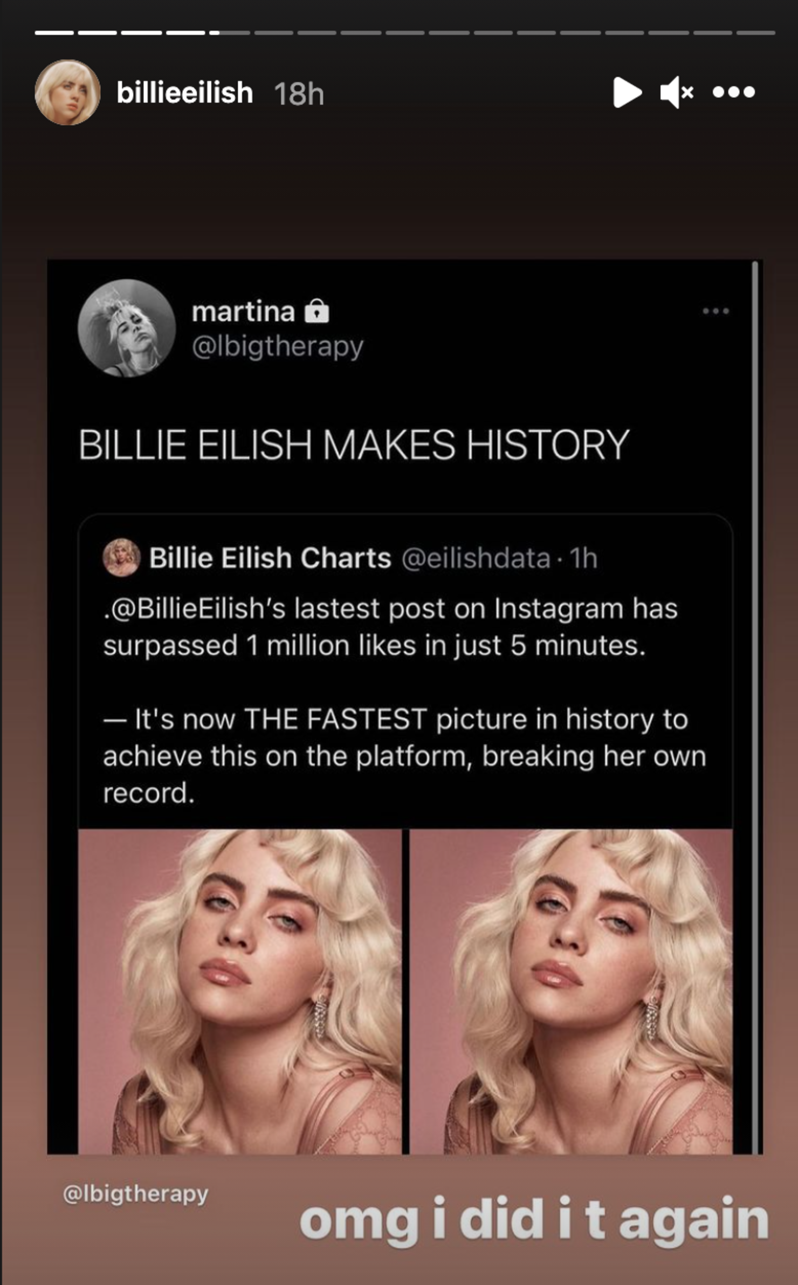
Task: Open the tweet's three-dot more menu
Action: pos(716,311)
